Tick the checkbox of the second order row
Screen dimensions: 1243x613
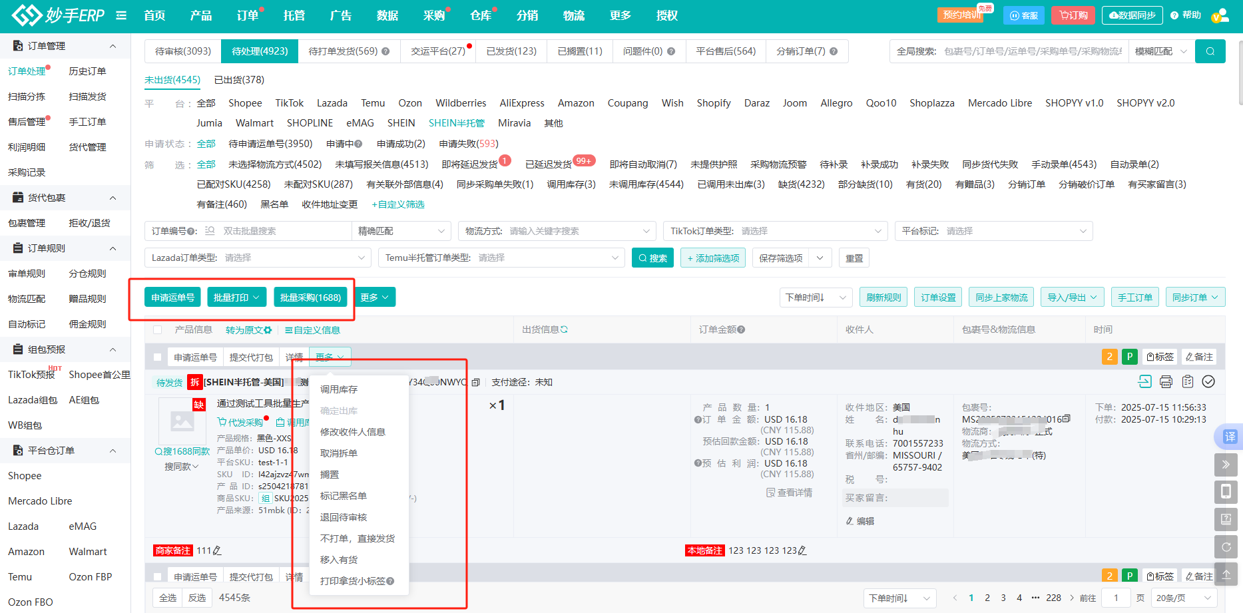coord(158,577)
